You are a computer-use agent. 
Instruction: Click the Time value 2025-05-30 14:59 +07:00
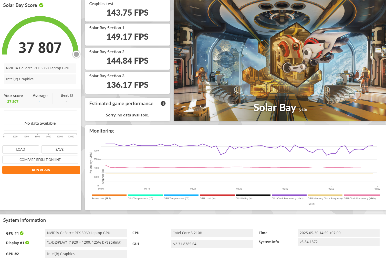[x=338, y=233]
